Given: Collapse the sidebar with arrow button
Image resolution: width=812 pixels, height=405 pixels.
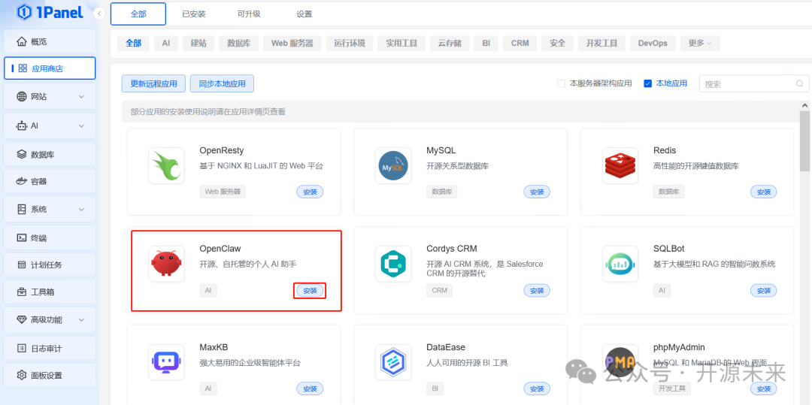Looking at the screenshot, I should tap(100, 14).
